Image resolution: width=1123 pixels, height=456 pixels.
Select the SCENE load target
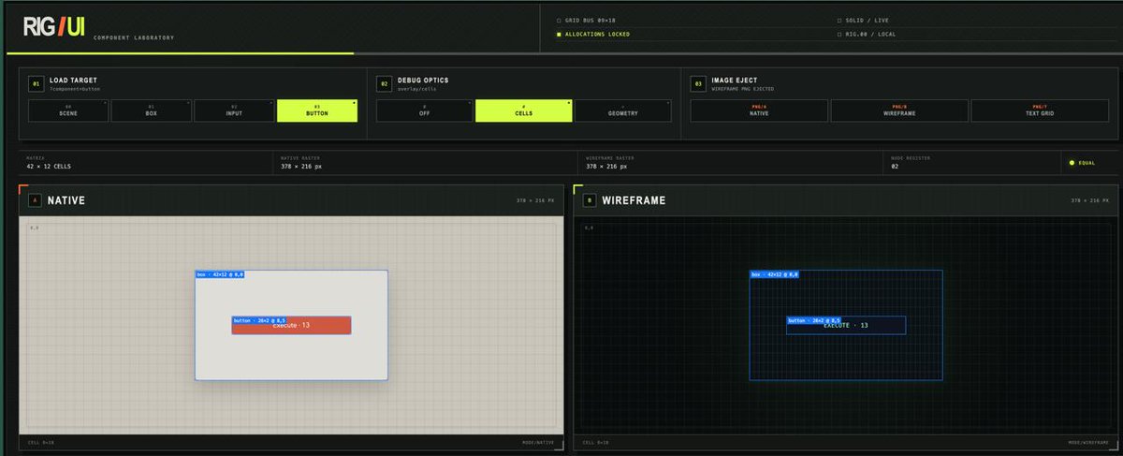(x=68, y=110)
